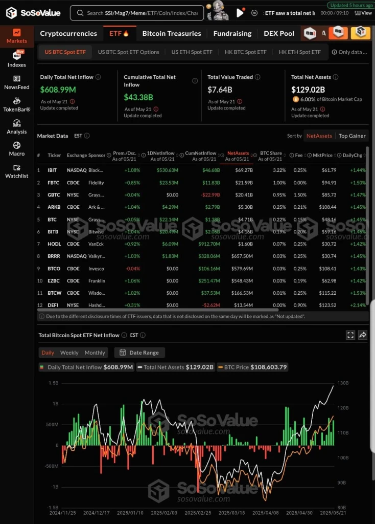Sort table by Top Gainer

coord(352,136)
